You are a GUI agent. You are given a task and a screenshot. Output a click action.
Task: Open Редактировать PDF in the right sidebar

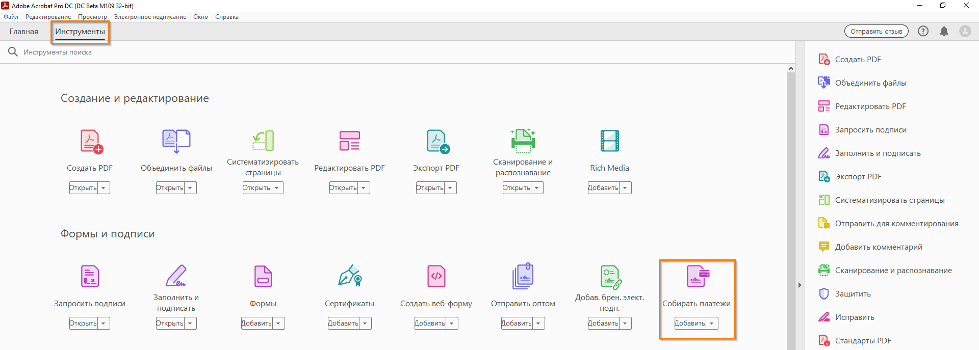tap(862, 106)
